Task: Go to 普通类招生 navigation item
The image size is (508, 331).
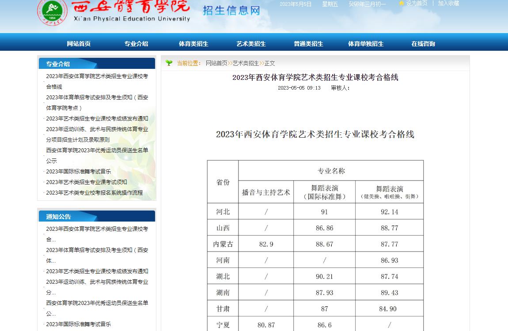Action: pyautogui.click(x=308, y=44)
